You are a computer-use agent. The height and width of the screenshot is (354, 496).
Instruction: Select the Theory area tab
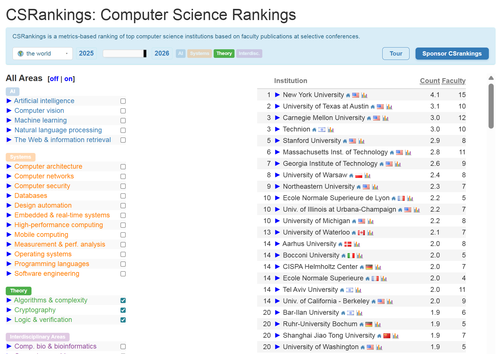[224, 54]
